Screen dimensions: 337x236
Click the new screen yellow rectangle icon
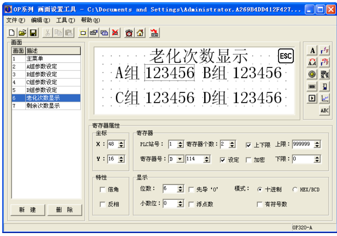coord(83,33)
